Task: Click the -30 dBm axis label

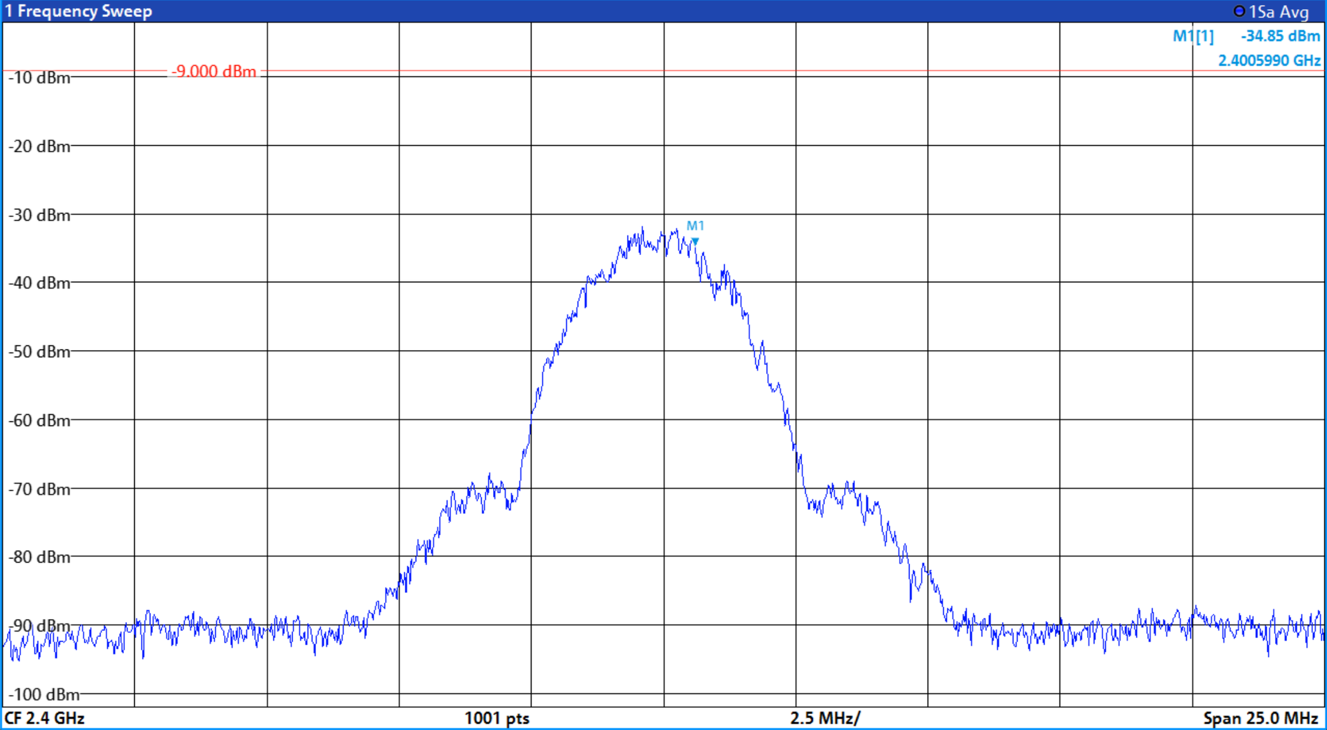Action: point(39,215)
